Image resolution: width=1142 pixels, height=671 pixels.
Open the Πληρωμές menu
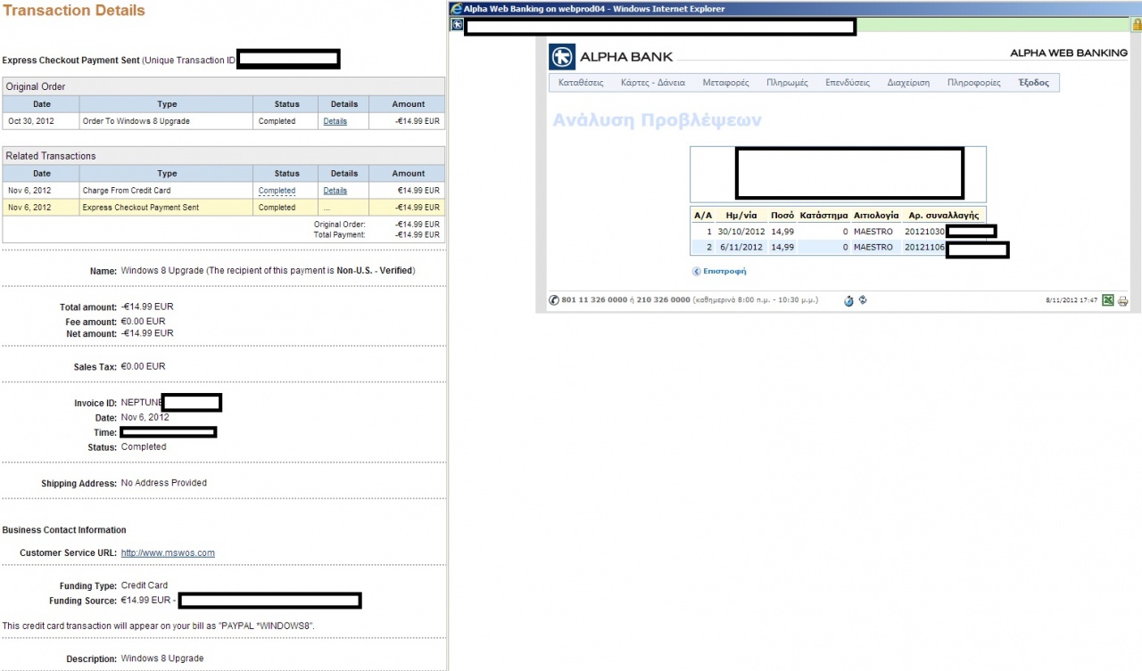coord(787,83)
